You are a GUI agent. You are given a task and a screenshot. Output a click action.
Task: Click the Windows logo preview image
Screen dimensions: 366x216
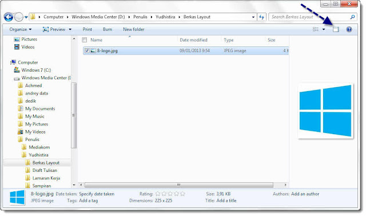point(325,111)
